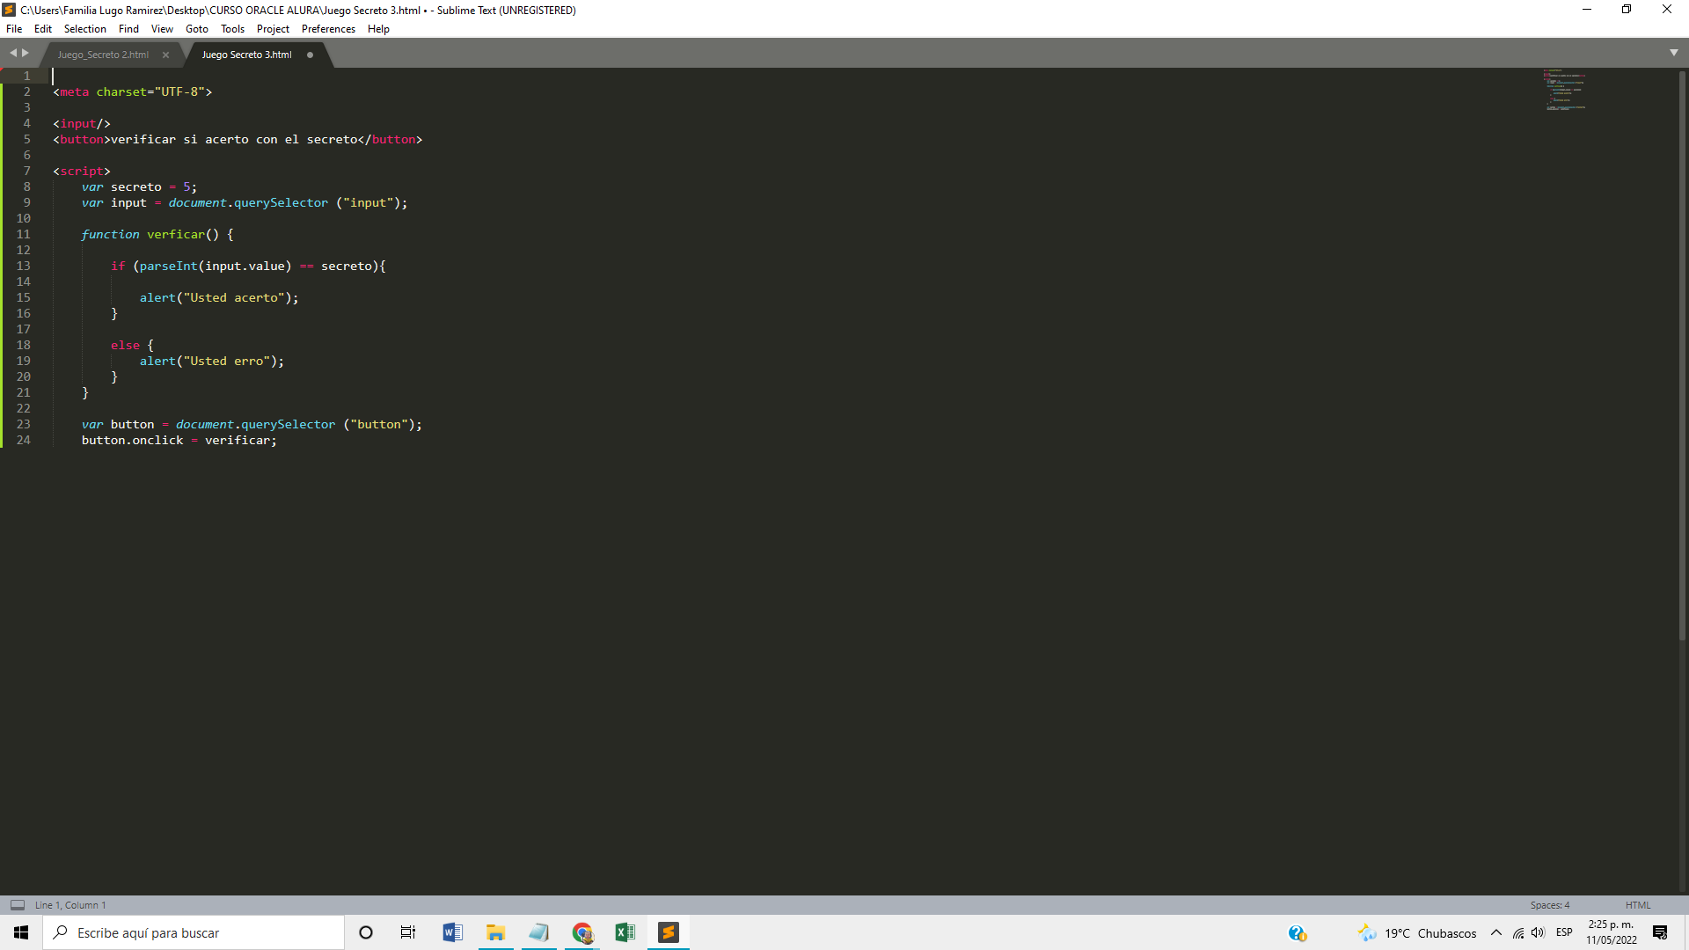Open the Help menu
The image size is (1689, 950).
coord(378,29)
